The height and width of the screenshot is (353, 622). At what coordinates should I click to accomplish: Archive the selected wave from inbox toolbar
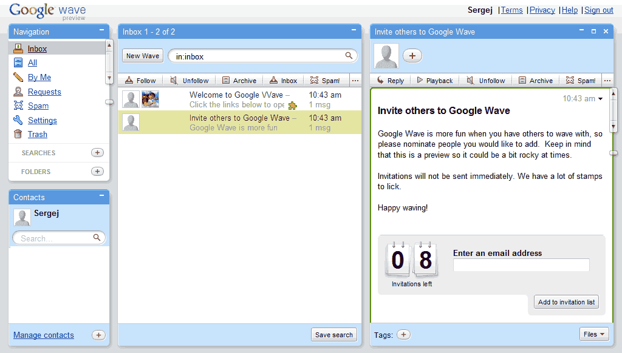point(239,81)
